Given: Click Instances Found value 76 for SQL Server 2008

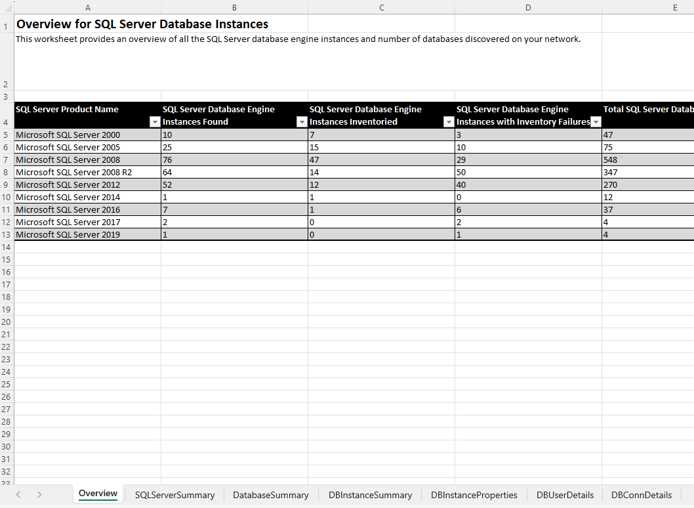Looking at the screenshot, I should (235, 159).
